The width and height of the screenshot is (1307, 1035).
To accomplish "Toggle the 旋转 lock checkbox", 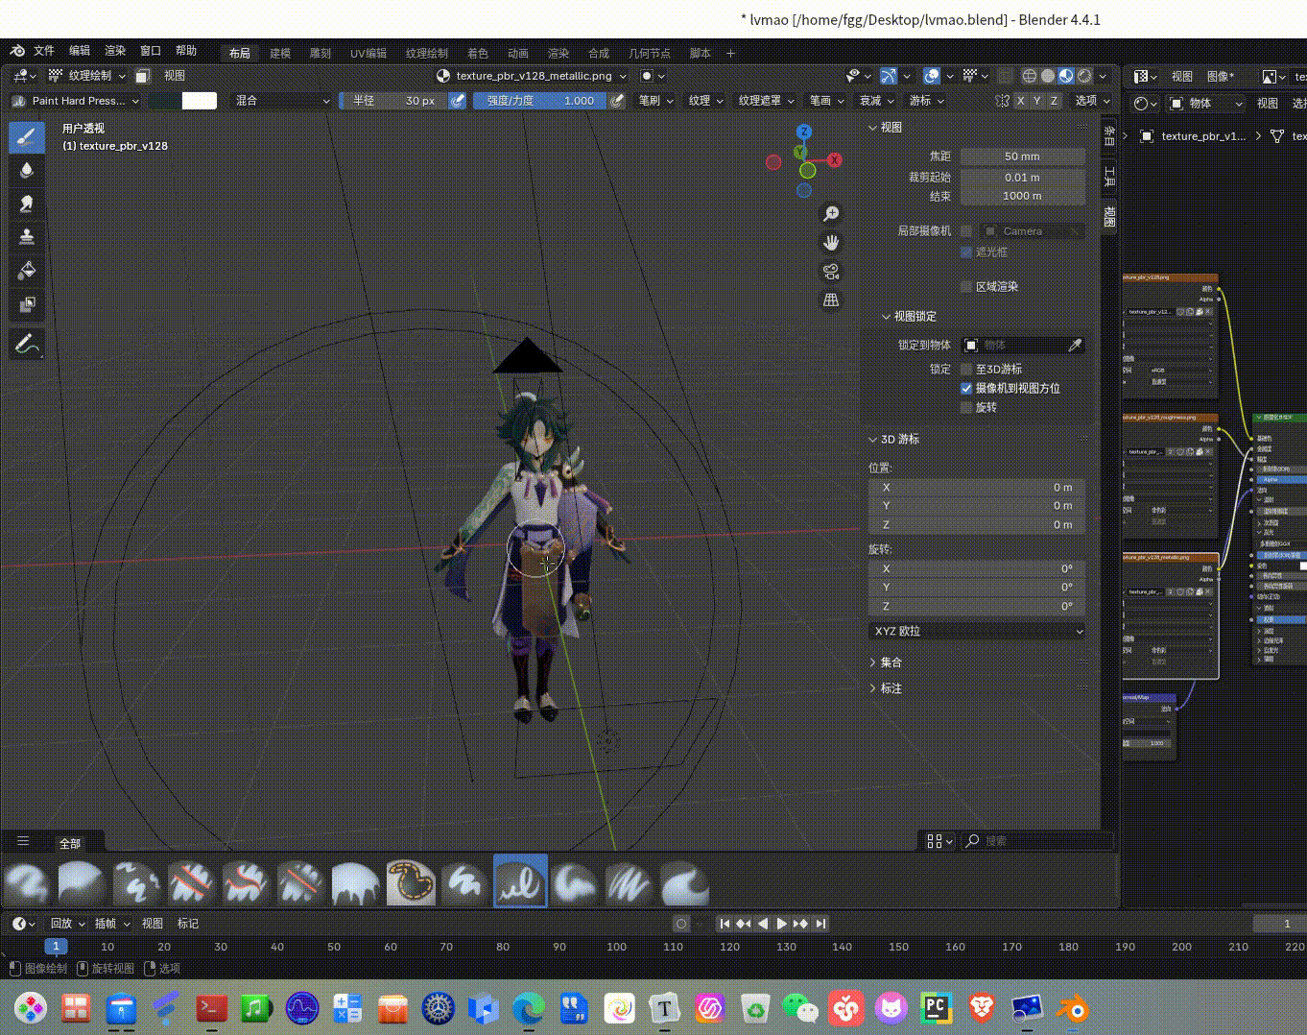I will pyautogui.click(x=966, y=408).
